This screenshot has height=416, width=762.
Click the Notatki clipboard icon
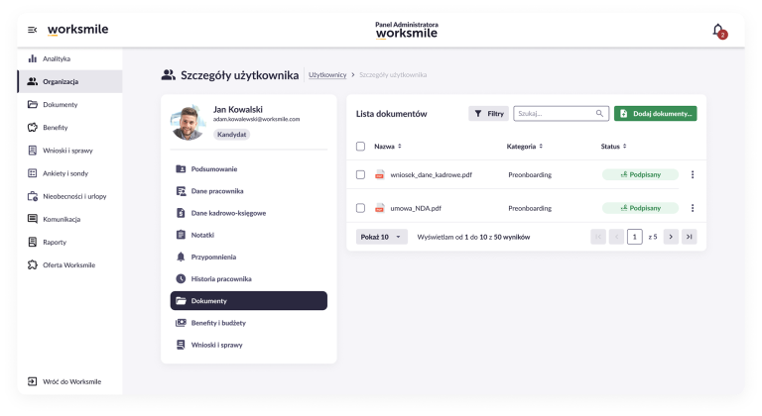pyautogui.click(x=181, y=235)
